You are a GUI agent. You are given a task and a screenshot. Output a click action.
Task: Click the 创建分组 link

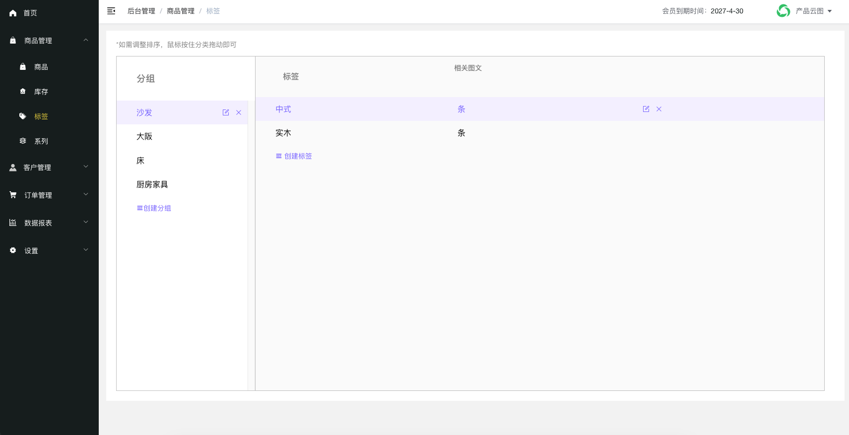[154, 208]
